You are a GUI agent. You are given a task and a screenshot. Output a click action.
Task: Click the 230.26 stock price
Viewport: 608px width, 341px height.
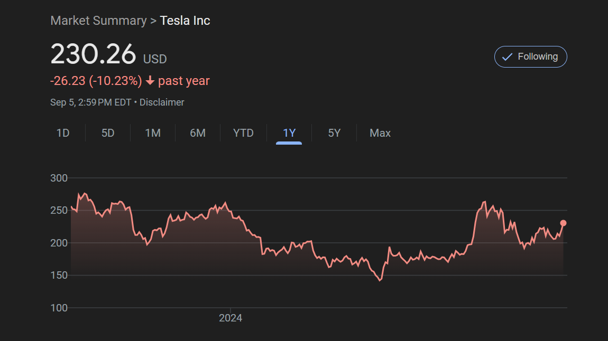[93, 54]
